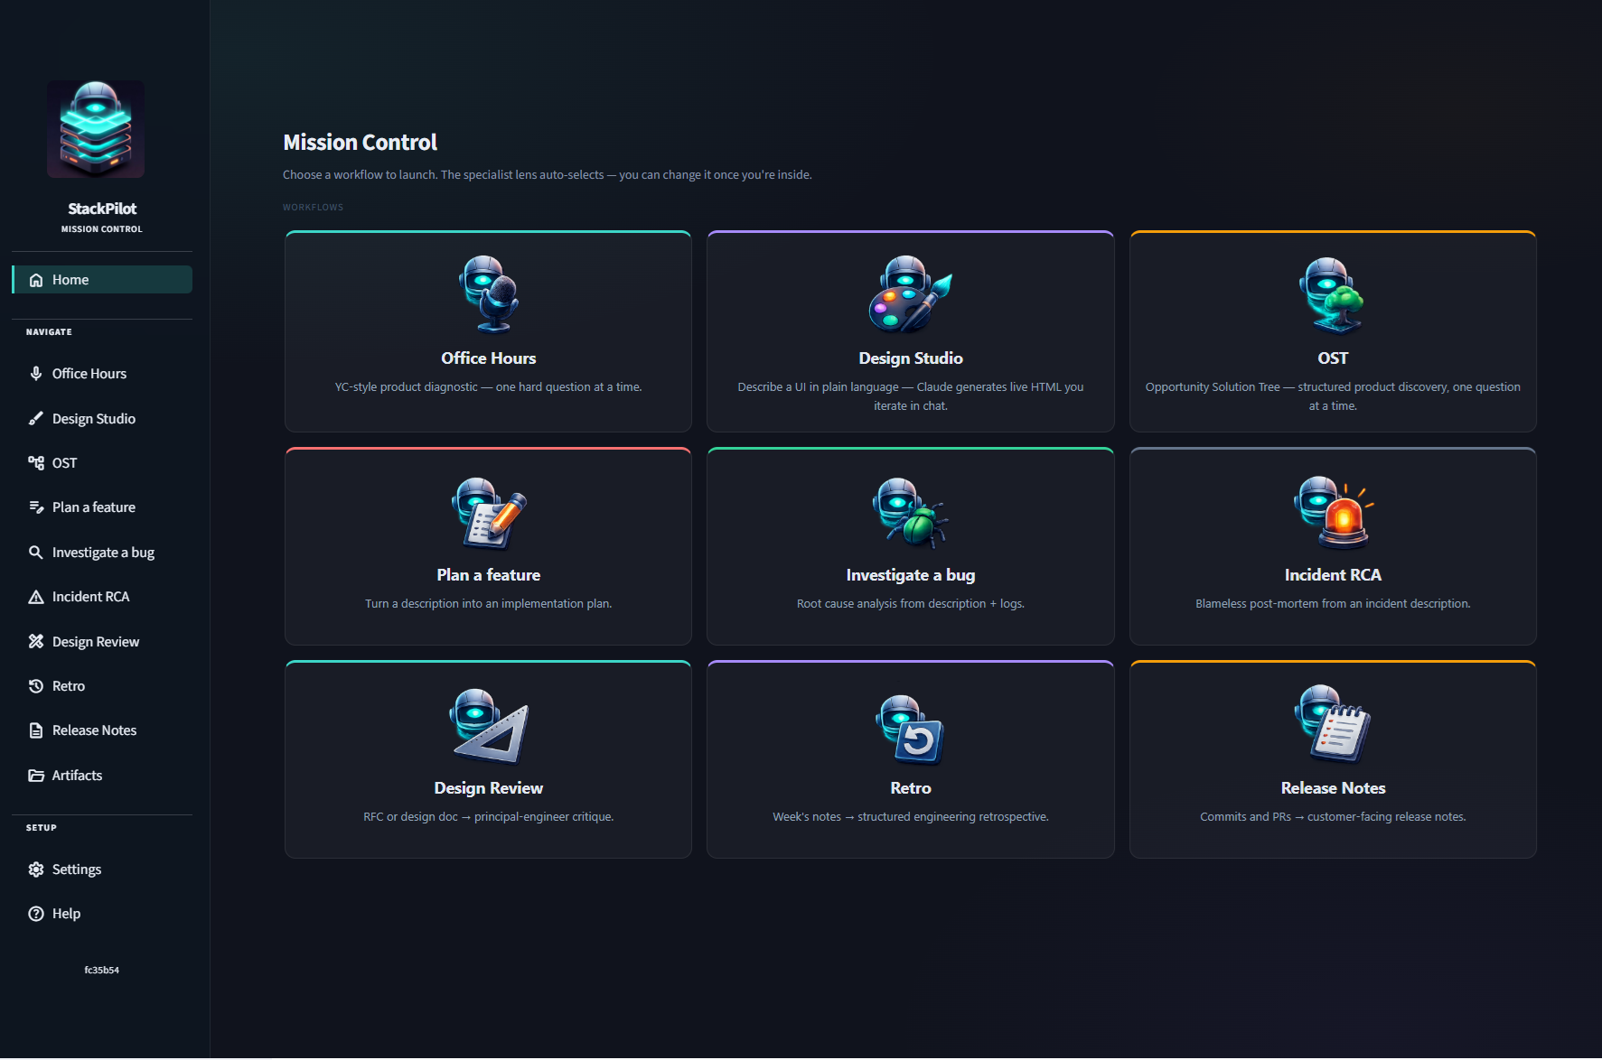The image size is (1602, 1060).
Task: Click the robot set-square image on Design Review card
Action: 489,725
